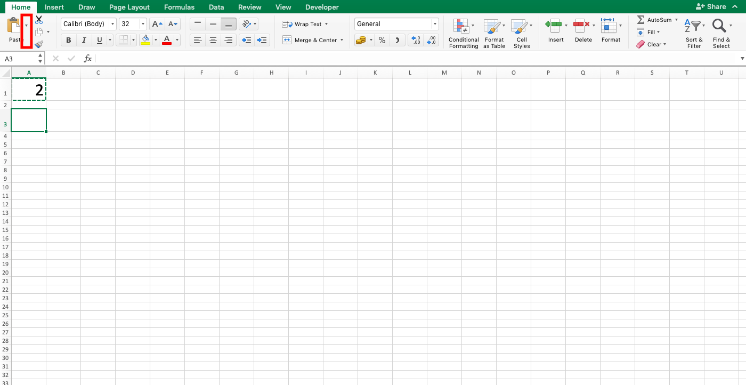Screen dimensions: 746x385
Task: Click the fx insert function icon
Action: coord(88,59)
